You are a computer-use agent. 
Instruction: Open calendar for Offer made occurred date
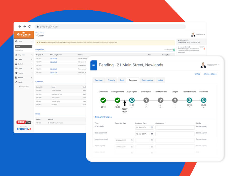[152, 127]
